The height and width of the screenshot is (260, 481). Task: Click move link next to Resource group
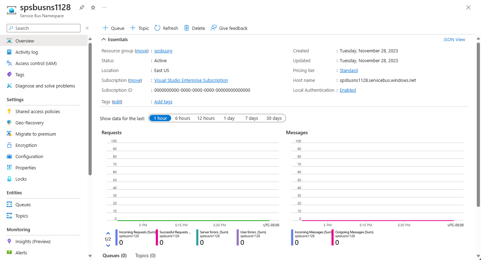tap(142, 51)
